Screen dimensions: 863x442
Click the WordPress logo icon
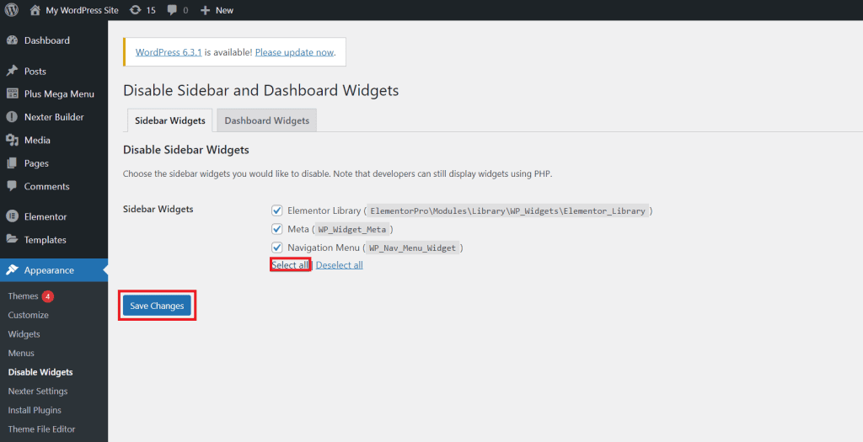point(12,10)
